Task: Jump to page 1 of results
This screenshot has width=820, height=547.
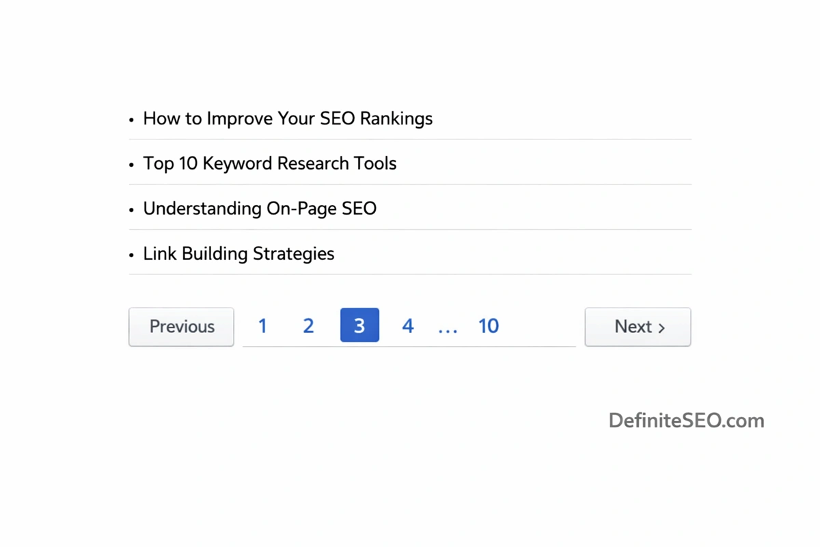Action: (x=262, y=326)
